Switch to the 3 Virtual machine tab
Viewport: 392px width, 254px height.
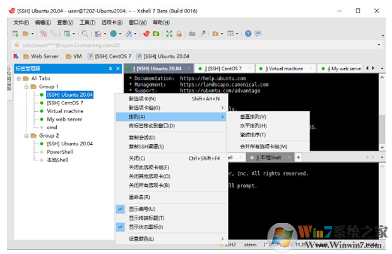pyautogui.click(x=286, y=69)
